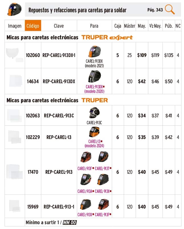This screenshot has width=184, height=229.
Task: Click the CAREL-913T helmet image
Action: pos(103,158)
